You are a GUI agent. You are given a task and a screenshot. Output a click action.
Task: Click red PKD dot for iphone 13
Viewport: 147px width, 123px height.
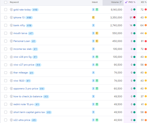pyautogui.click(x=134, y=17)
